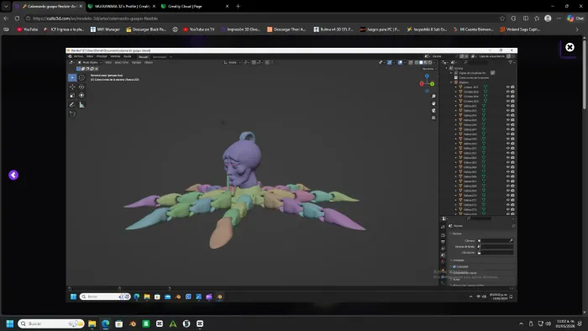Open the browser profile avatar

point(548,18)
